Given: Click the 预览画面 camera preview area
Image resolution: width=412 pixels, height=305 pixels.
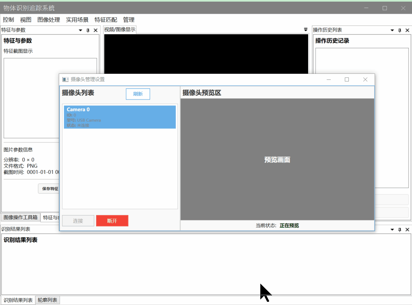Looking at the screenshot, I should [x=277, y=159].
